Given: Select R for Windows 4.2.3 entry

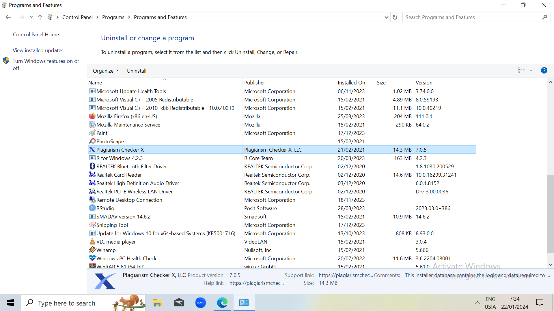Looking at the screenshot, I should 282,158.
